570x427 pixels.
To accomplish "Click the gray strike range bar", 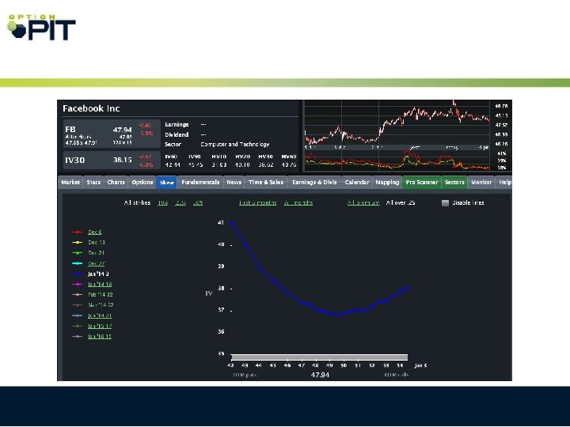I will (x=319, y=357).
